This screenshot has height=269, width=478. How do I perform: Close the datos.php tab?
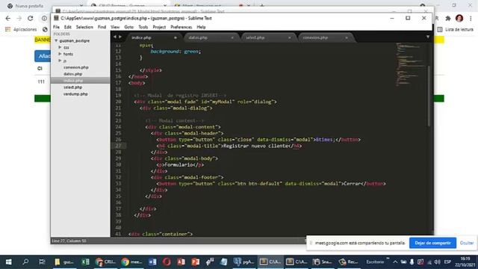[x=232, y=37]
